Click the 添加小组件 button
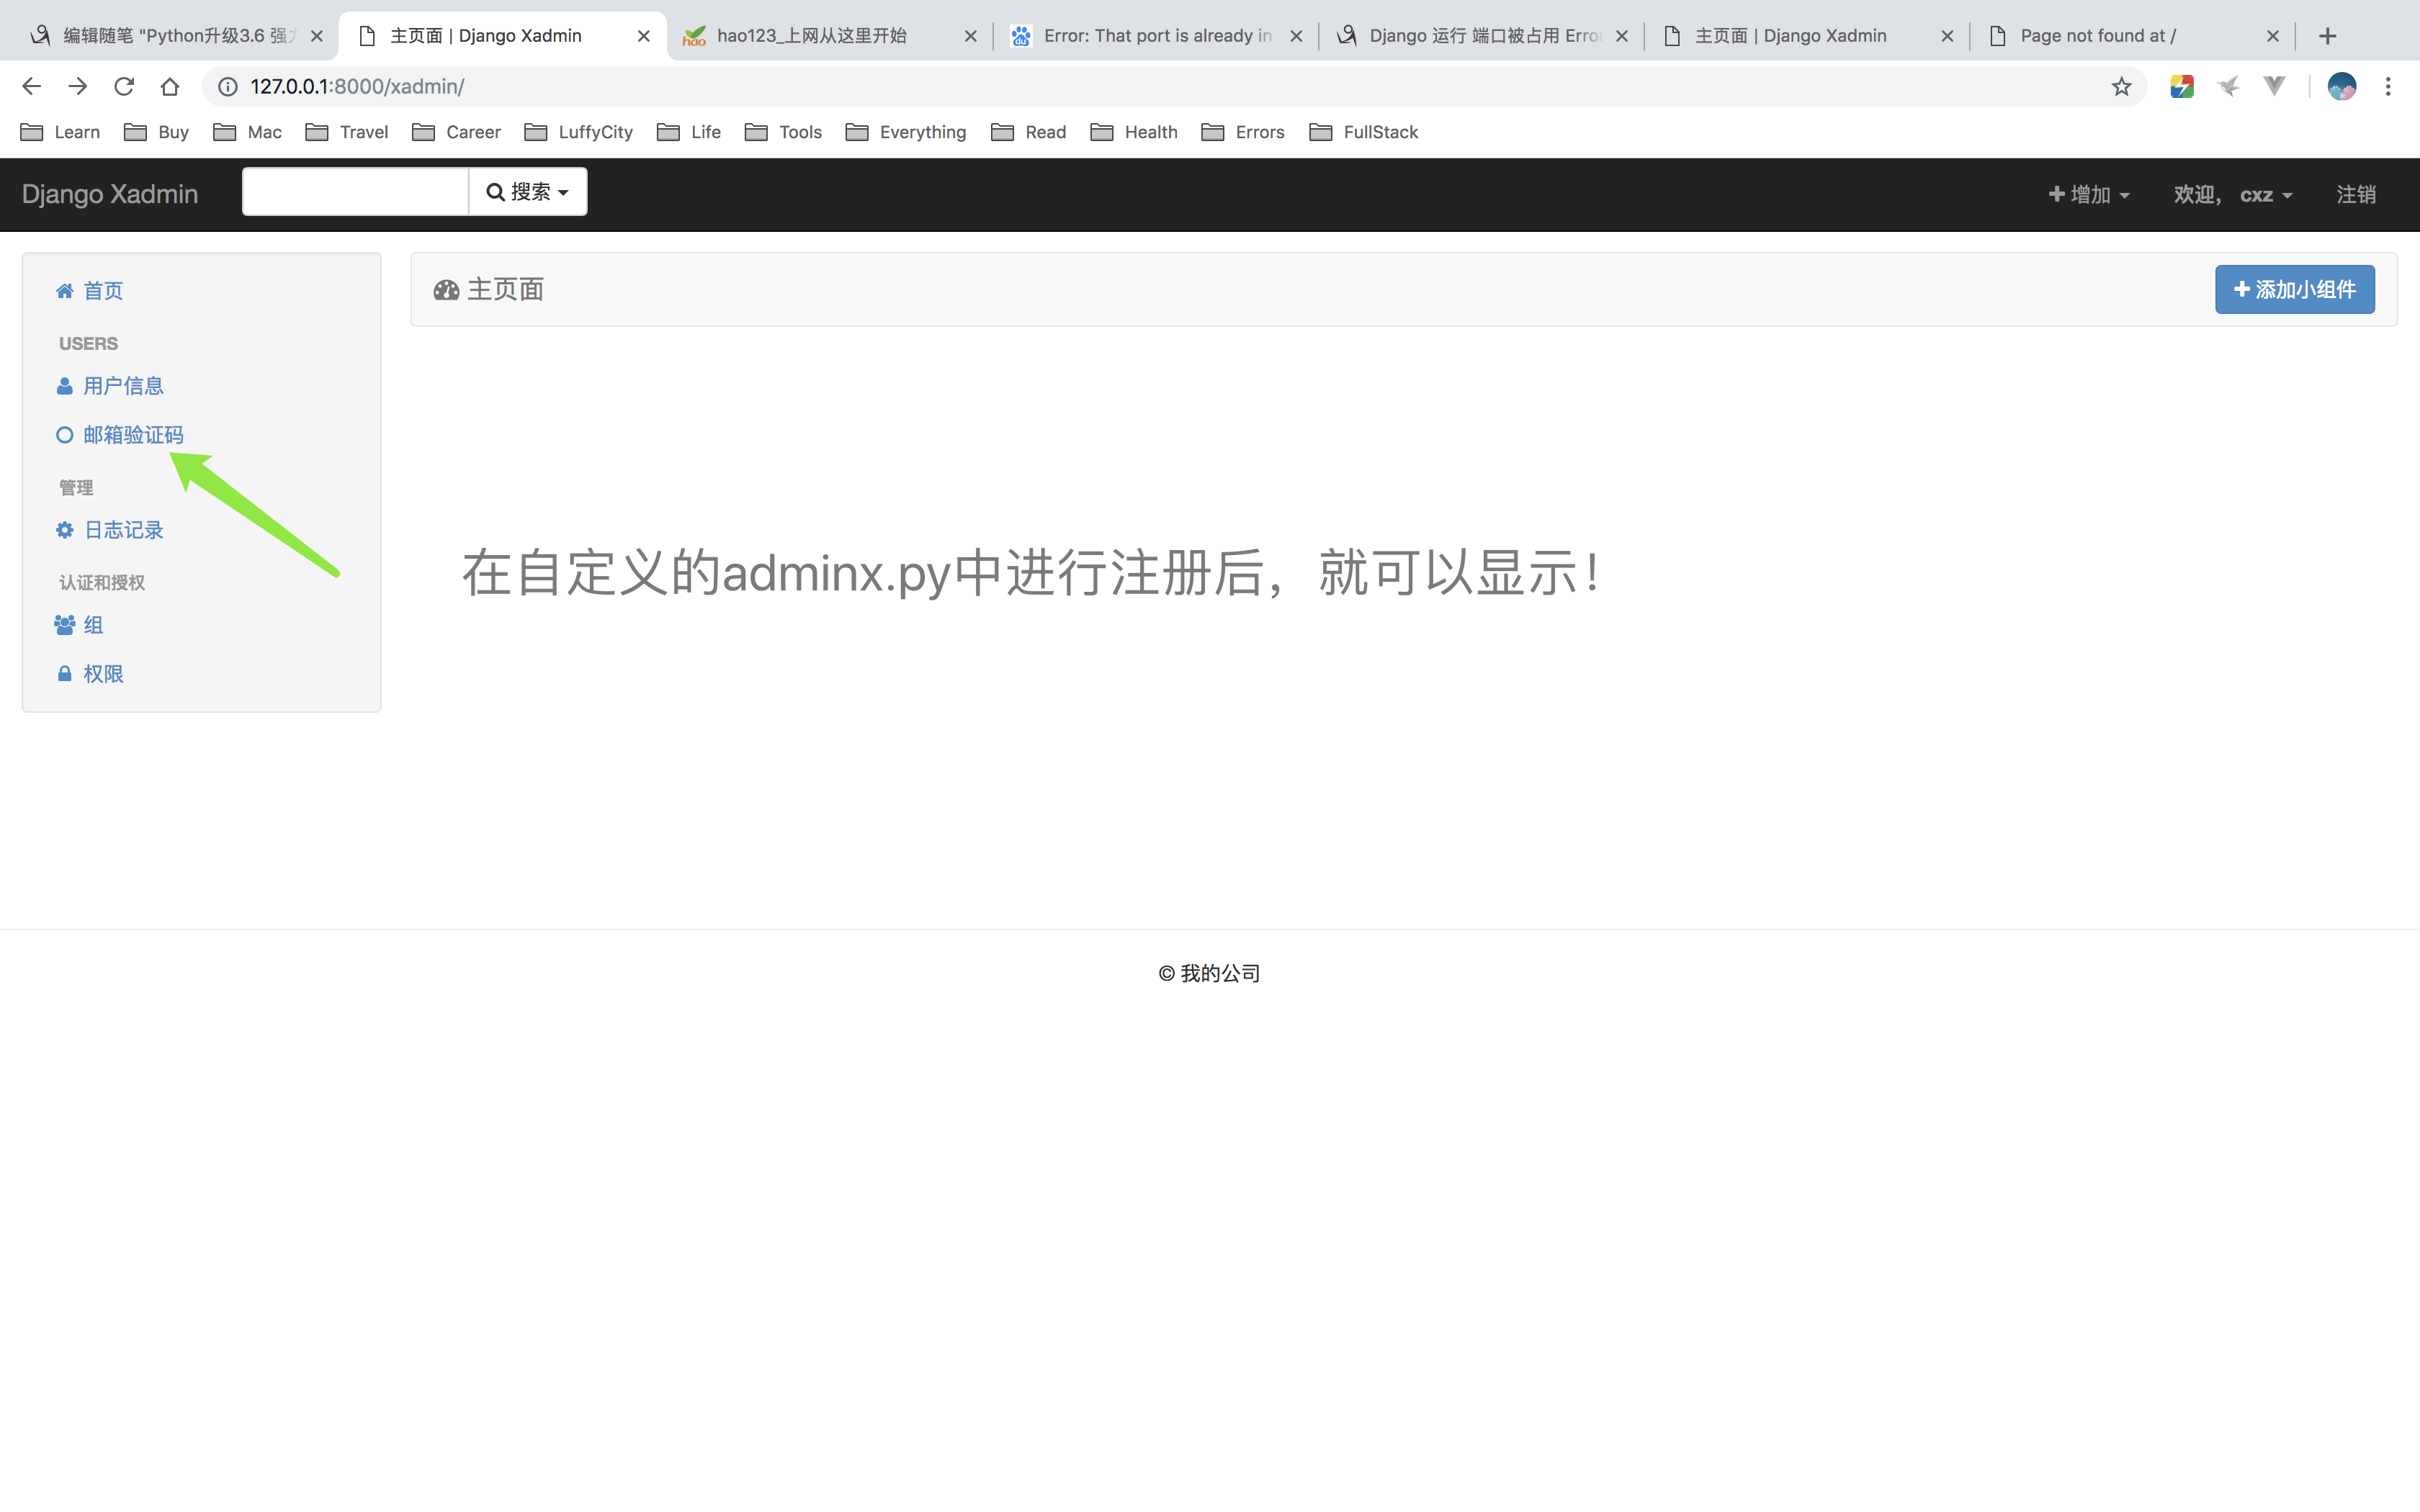2420x1512 pixels. click(2294, 290)
